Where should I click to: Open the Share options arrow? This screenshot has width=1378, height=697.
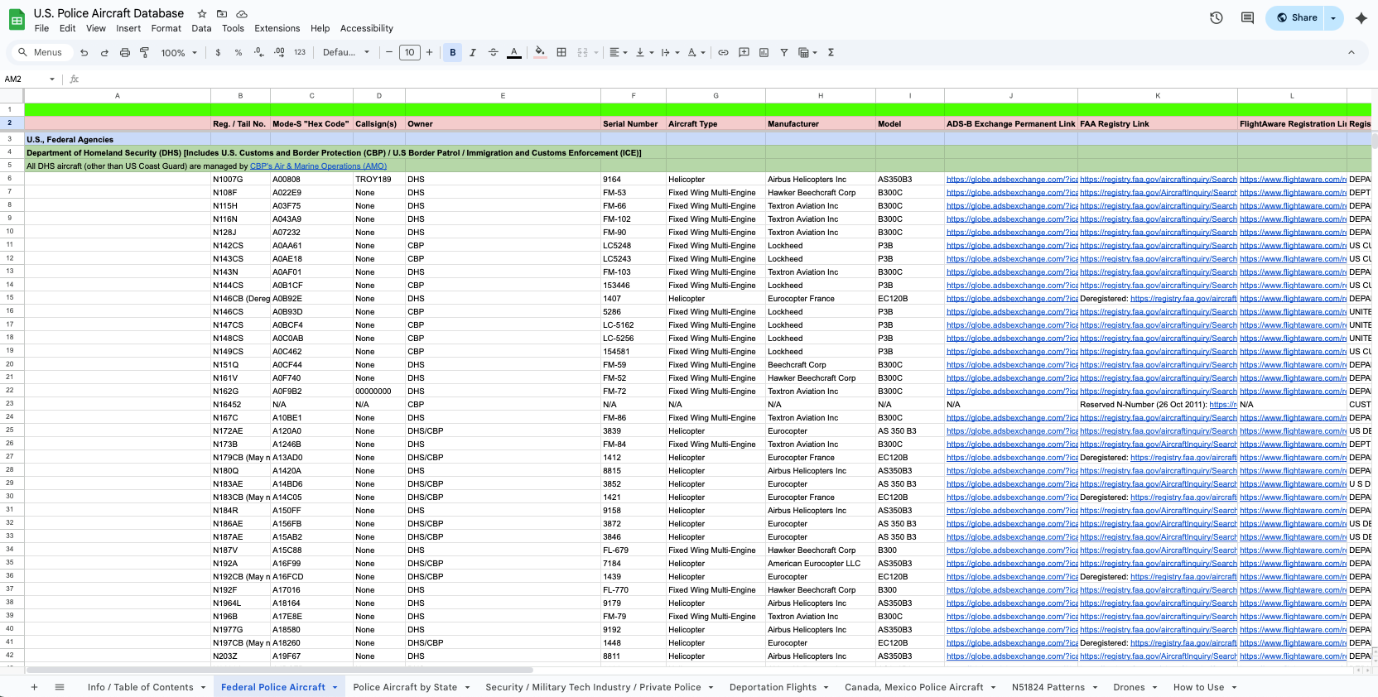click(1333, 17)
